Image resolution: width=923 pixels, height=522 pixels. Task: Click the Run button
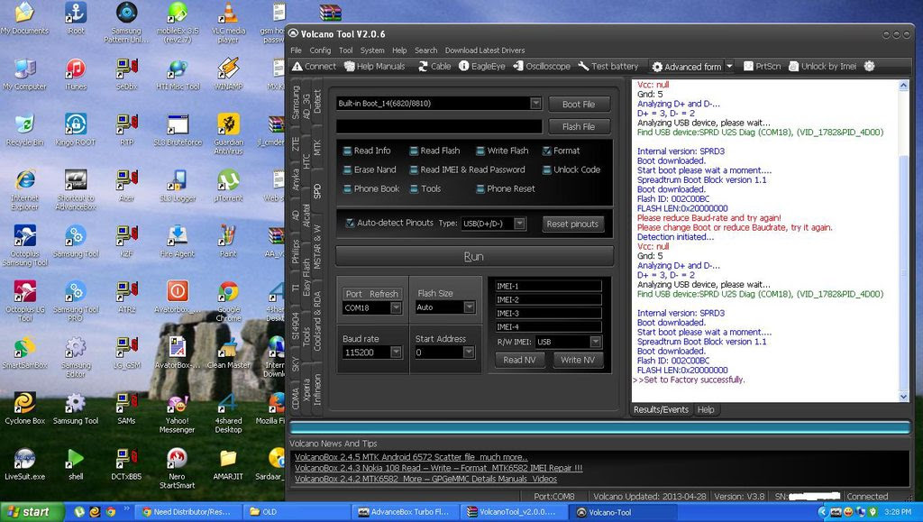pyautogui.click(x=474, y=257)
